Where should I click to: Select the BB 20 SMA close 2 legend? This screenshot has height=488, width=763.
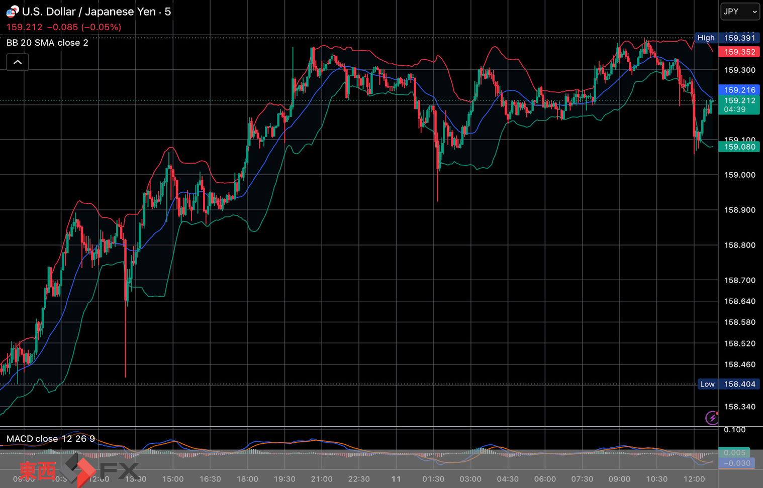[x=47, y=43]
